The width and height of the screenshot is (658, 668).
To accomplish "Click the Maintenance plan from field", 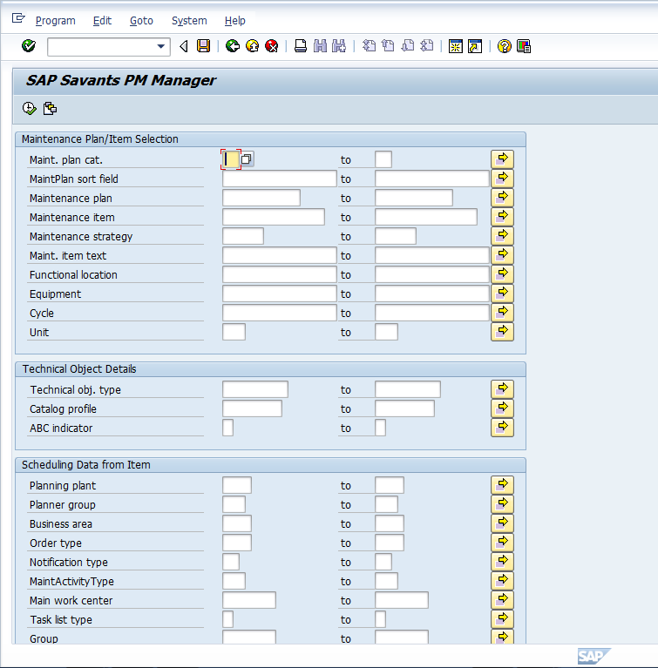I will click(x=261, y=198).
